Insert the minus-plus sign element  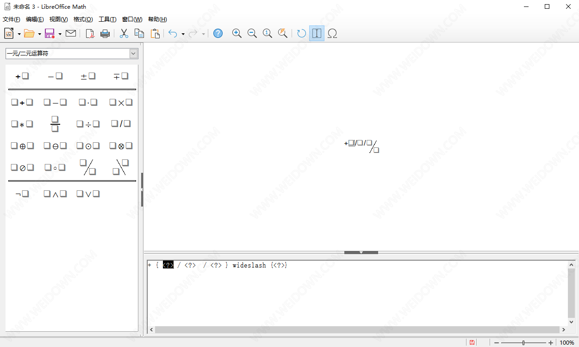121,76
